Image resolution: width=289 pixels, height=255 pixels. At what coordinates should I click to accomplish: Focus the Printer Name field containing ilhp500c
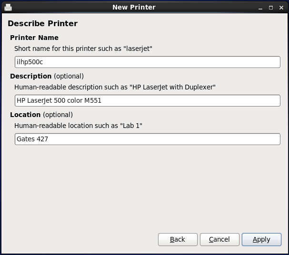click(148, 62)
